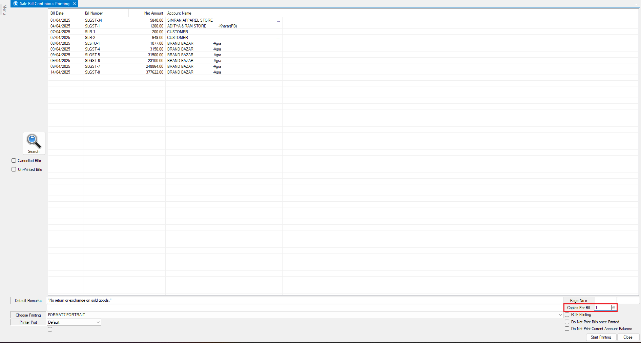Toggle the unlabeled checkbox below Printer Port
The width and height of the screenshot is (641, 343).
point(50,329)
